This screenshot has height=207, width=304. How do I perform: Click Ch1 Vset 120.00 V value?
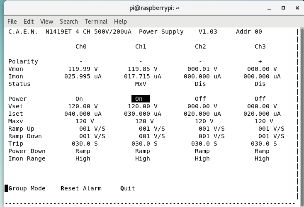tap(143, 106)
